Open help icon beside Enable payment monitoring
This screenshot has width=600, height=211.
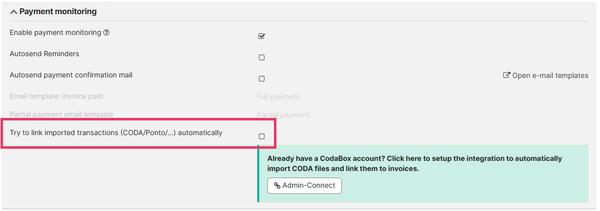tap(106, 32)
